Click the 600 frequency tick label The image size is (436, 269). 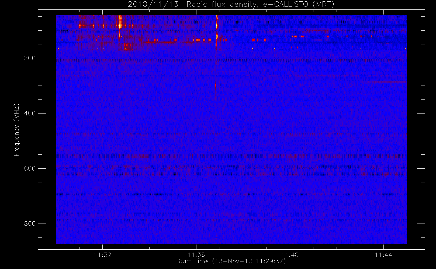30,168
